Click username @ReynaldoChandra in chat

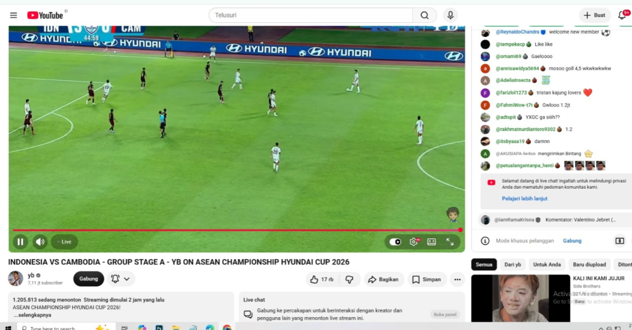click(x=517, y=32)
